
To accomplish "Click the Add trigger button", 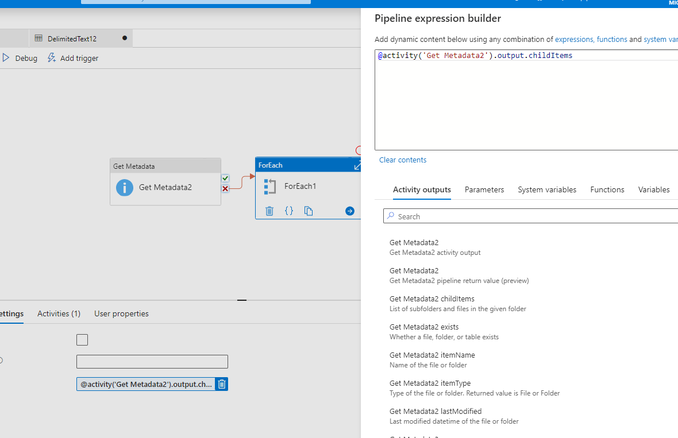I will 72,58.
